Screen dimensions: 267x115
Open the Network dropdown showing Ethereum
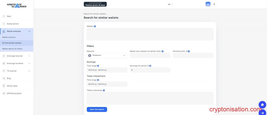tap(107, 56)
